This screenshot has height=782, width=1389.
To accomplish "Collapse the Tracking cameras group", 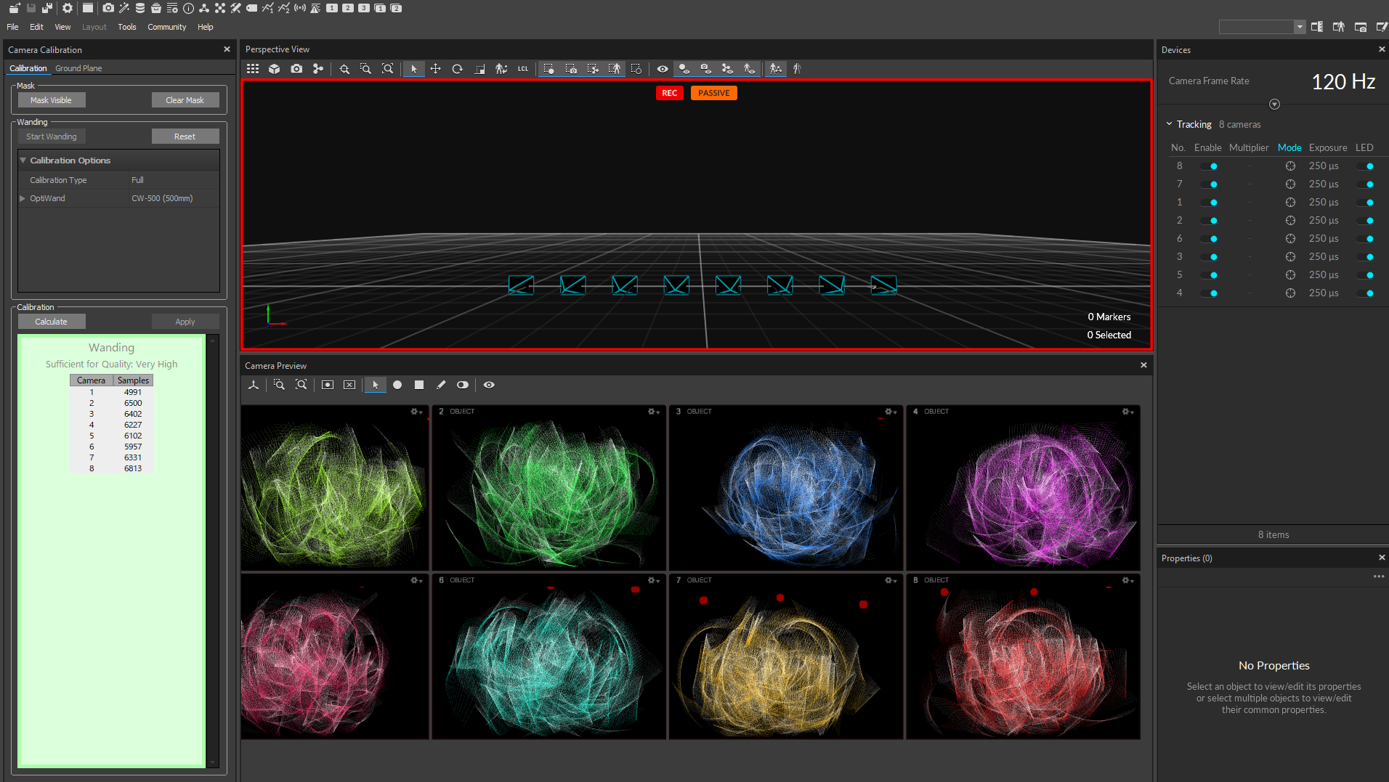I will 1169,124.
